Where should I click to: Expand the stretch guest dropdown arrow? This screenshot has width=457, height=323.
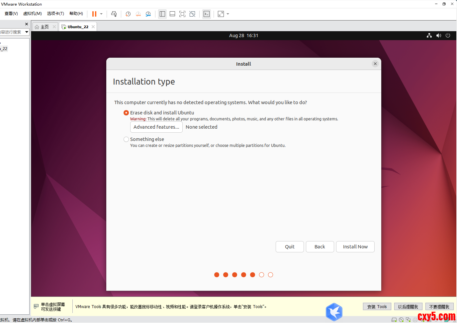pos(228,14)
